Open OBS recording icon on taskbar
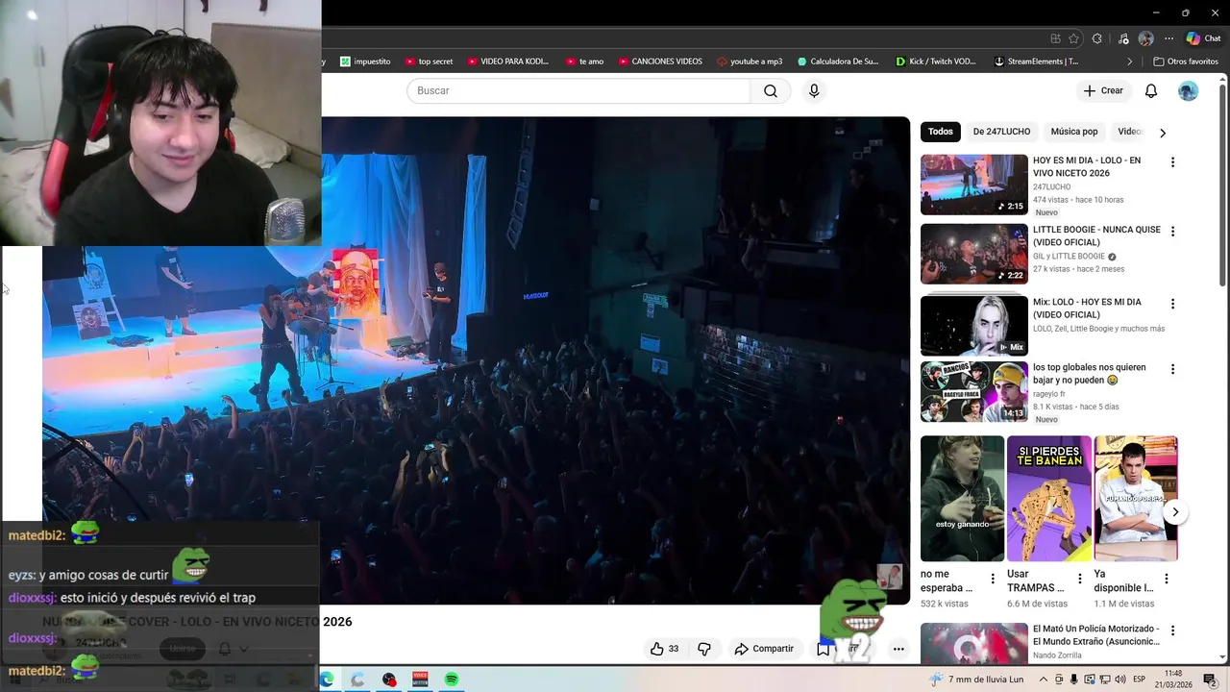Screen dimensions: 1230x692 click(388, 680)
